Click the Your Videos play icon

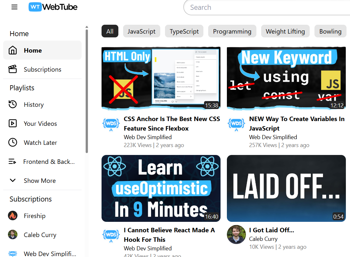point(13,124)
